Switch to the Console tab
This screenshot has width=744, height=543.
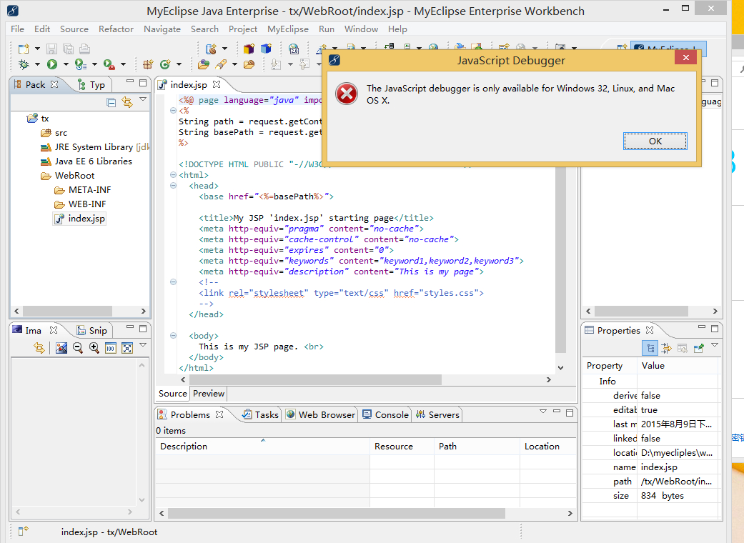point(391,414)
